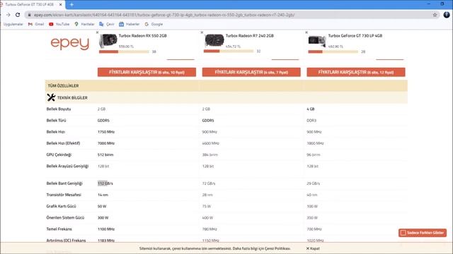453x254 pixels.
Task: Click the GT 730 score bar showing 28
Action: coord(333,52)
